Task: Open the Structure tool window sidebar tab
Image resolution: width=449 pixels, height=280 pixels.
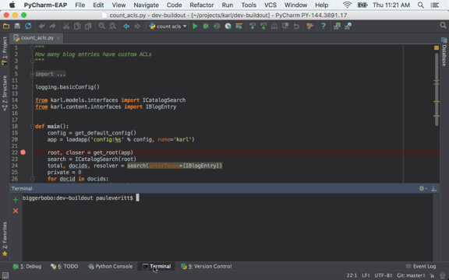Action: (x=5, y=93)
